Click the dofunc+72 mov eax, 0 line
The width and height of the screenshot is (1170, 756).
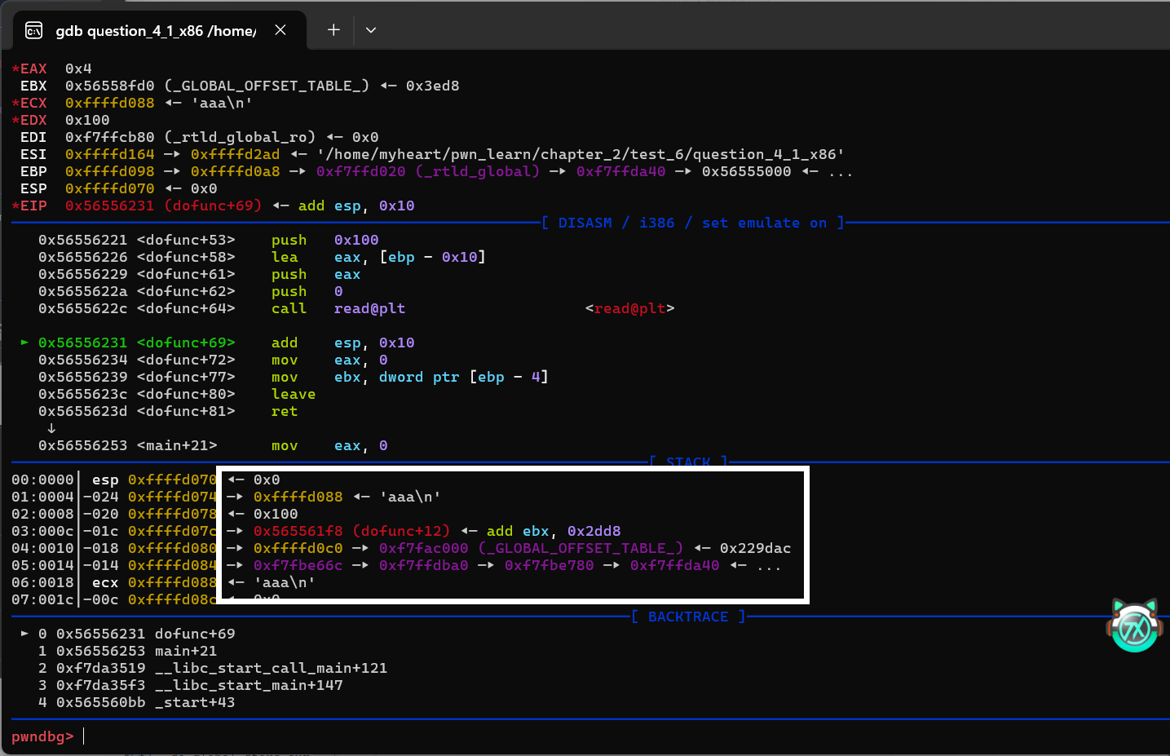(213, 360)
